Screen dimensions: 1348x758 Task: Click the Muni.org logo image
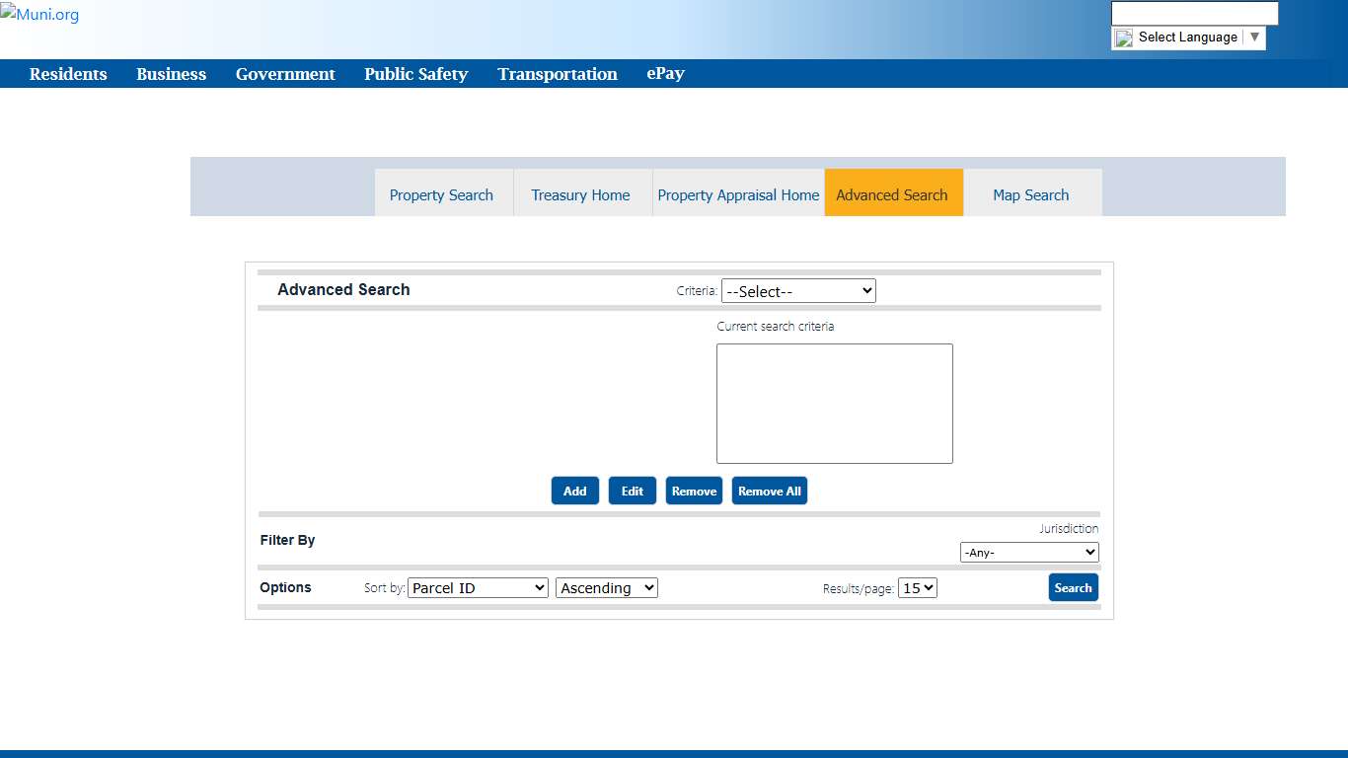click(39, 15)
